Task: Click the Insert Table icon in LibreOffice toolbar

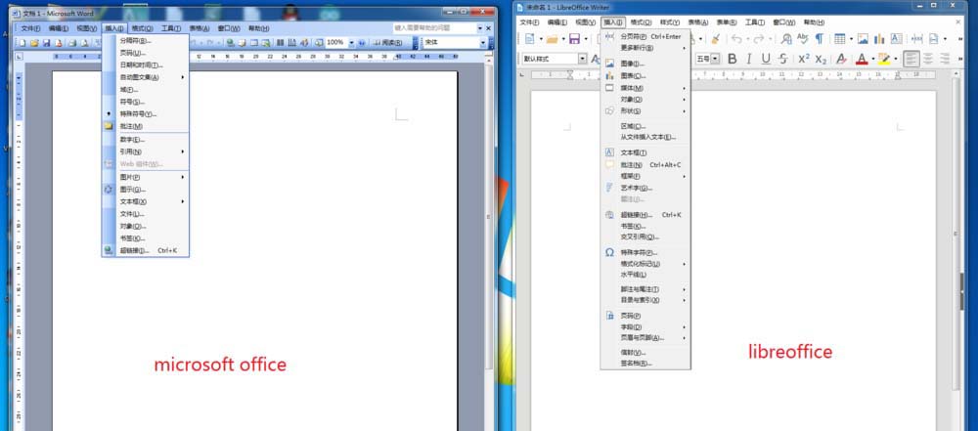Action: (x=839, y=39)
